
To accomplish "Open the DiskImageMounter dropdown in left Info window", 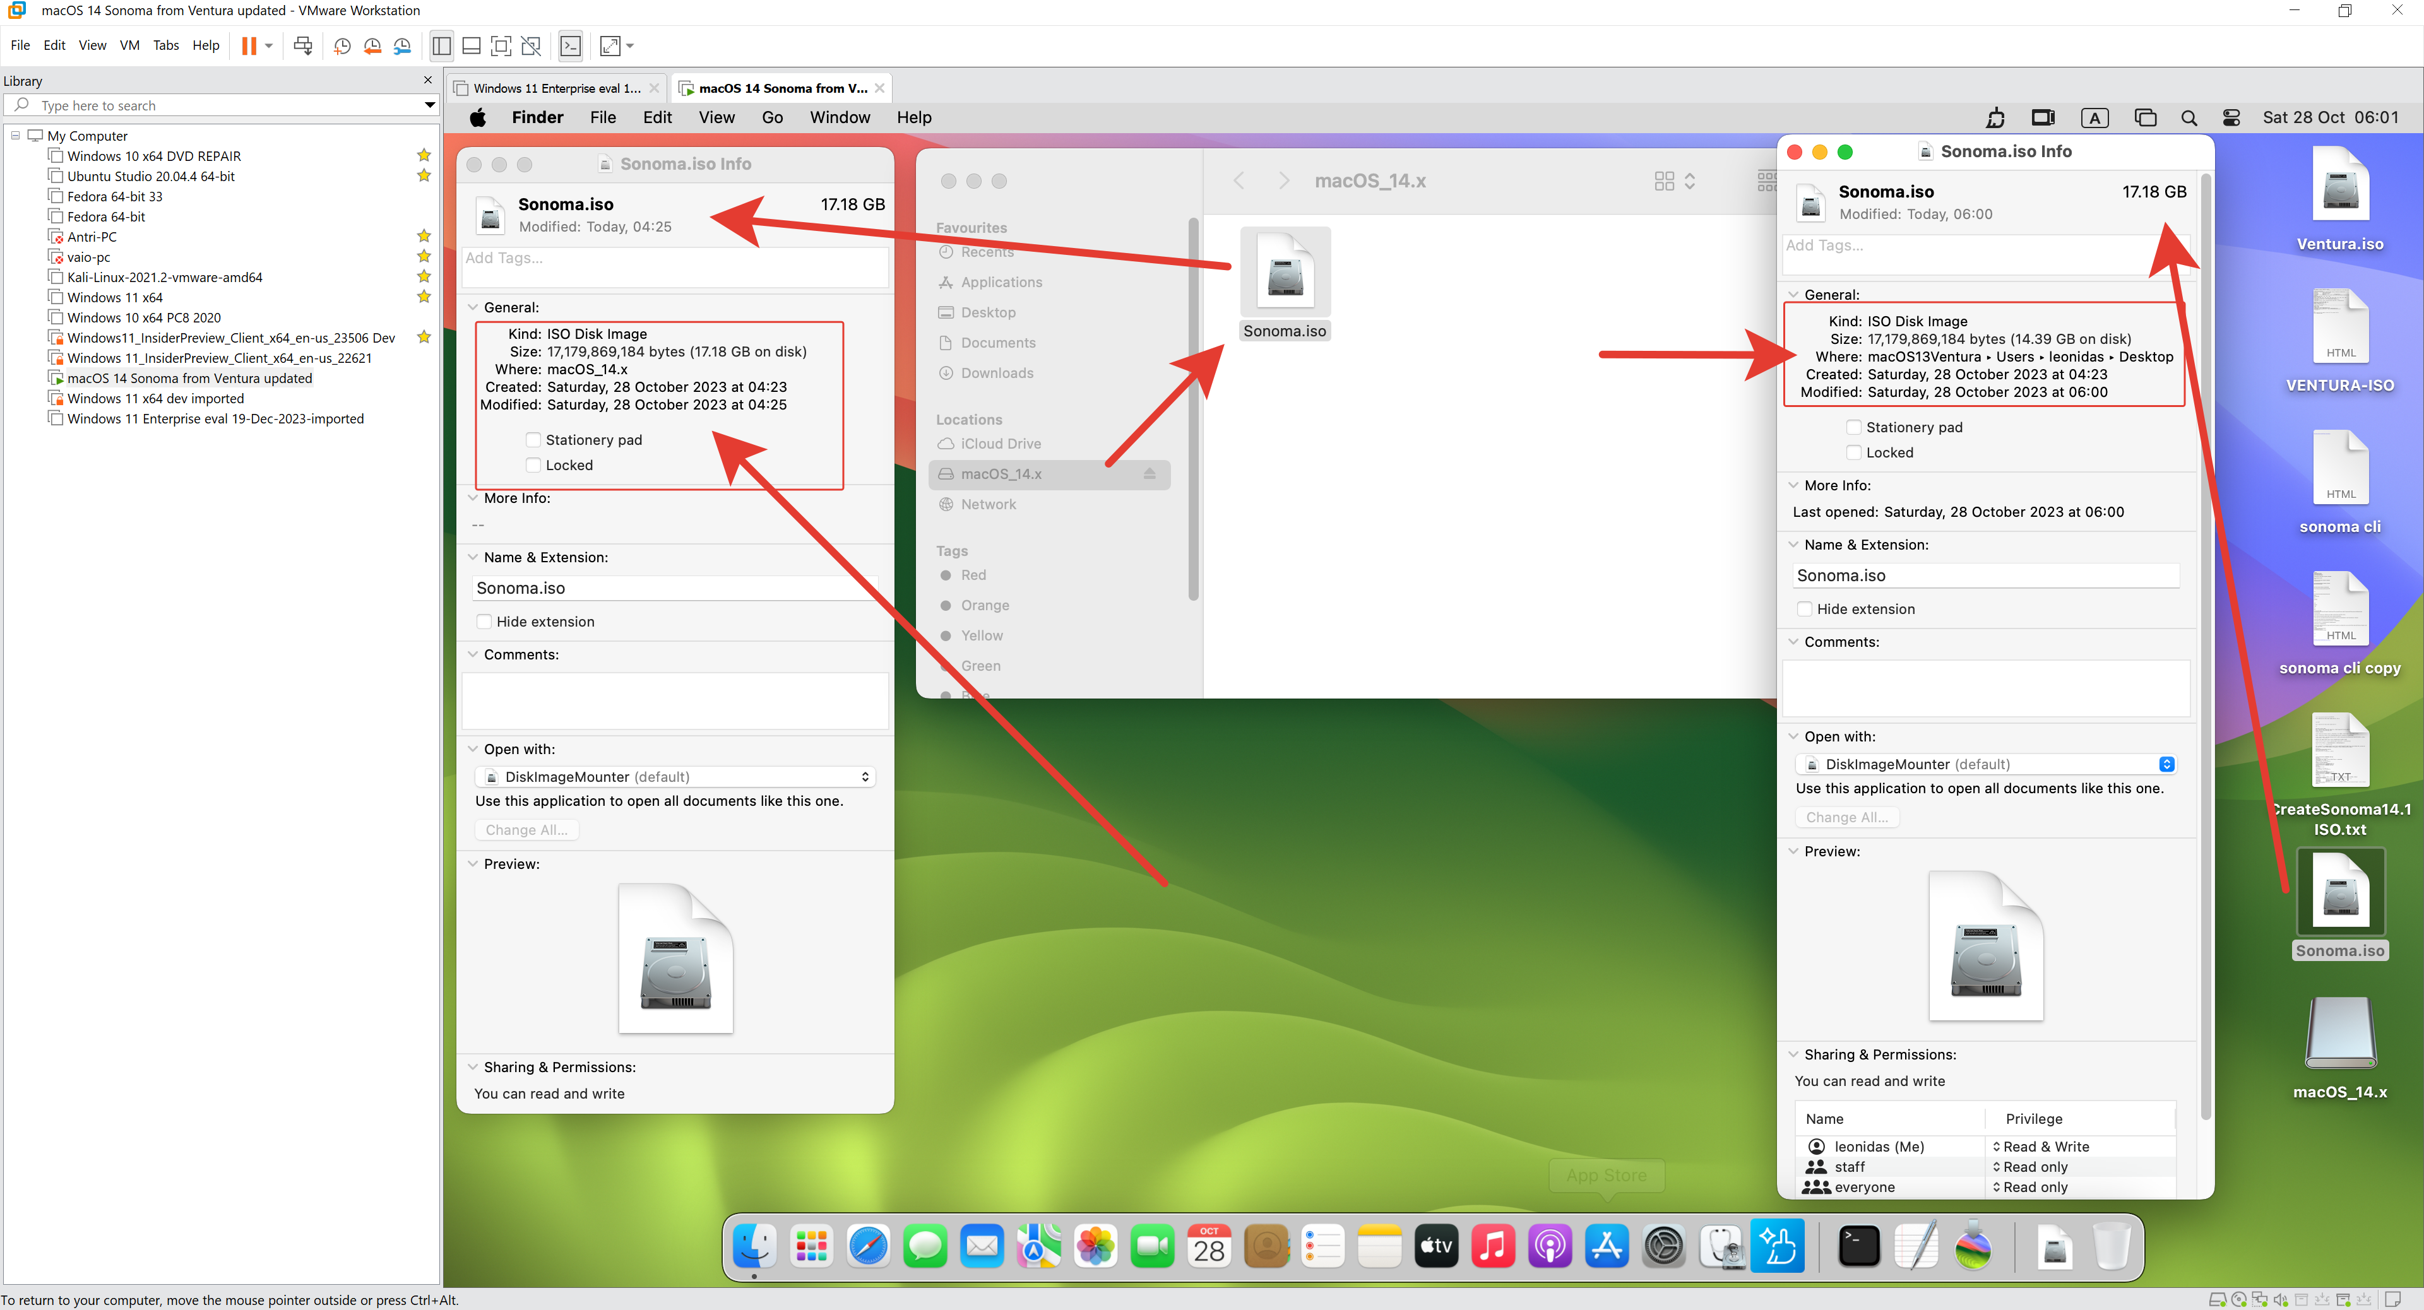I will pos(675,777).
